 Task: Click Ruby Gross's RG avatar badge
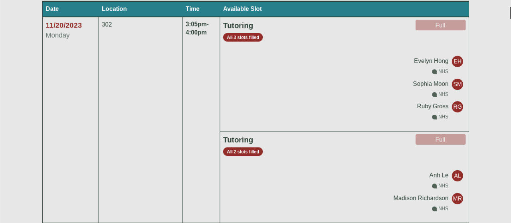(457, 107)
